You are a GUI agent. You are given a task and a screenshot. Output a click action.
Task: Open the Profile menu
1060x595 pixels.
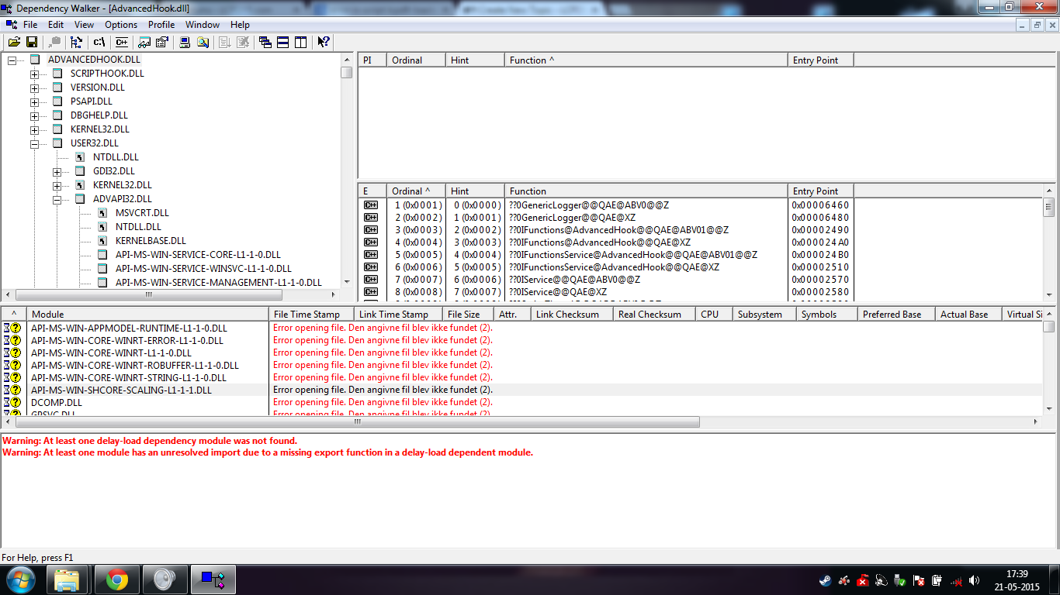[x=161, y=25]
